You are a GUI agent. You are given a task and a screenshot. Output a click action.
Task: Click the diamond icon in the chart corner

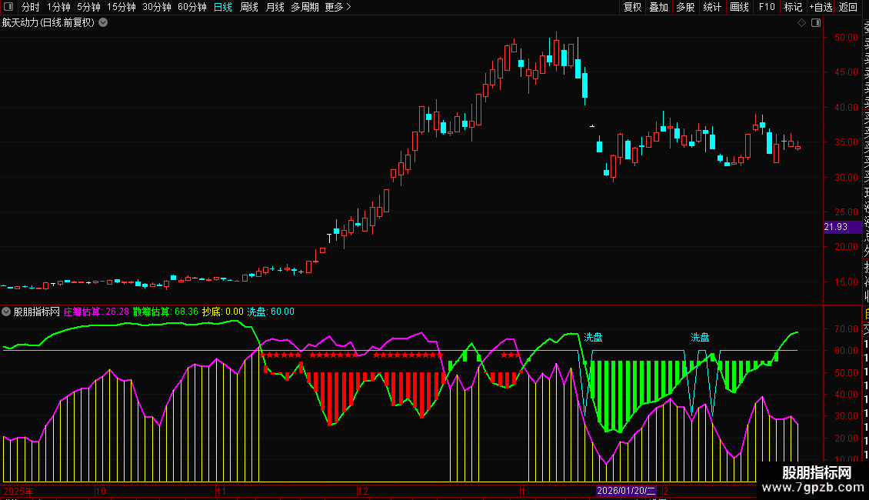tap(801, 23)
